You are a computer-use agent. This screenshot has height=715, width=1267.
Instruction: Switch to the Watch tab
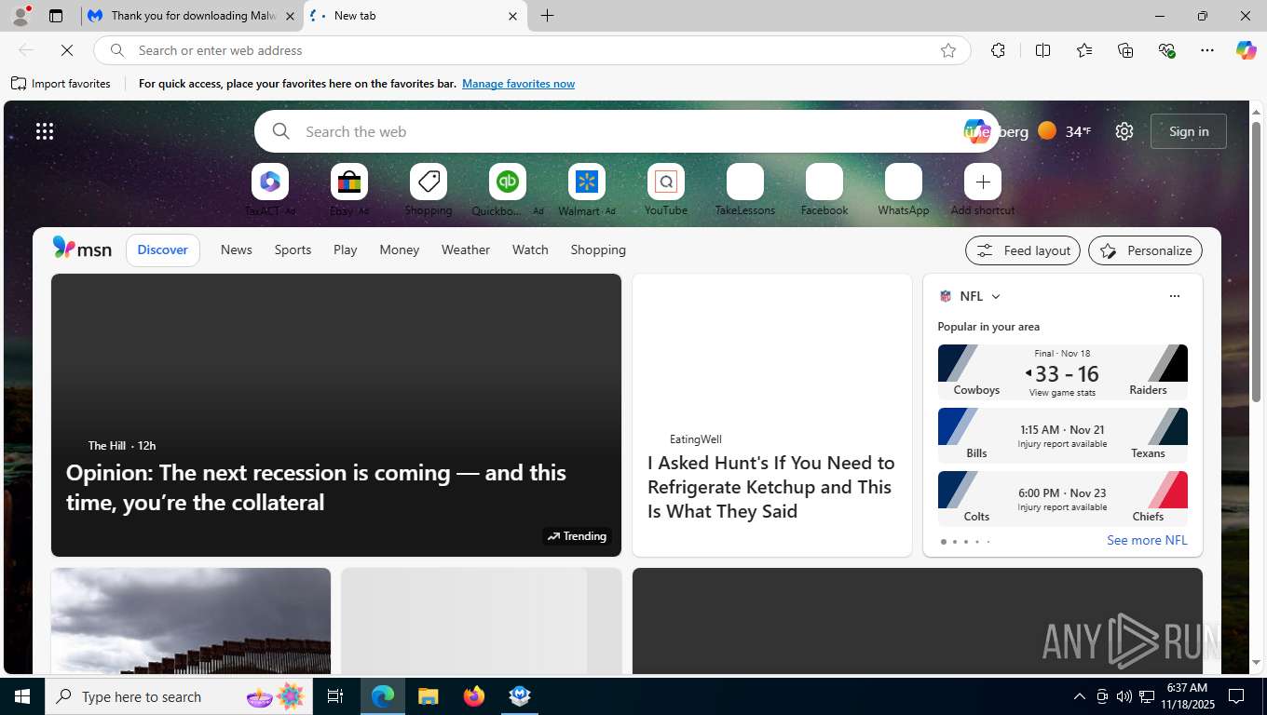coord(530,250)
